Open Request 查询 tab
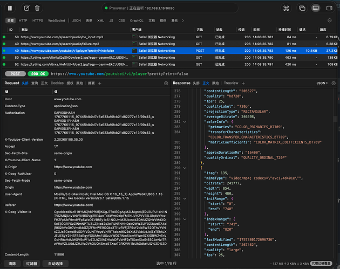Viewport: 340px width, 269px height. (x=35, y=83)
